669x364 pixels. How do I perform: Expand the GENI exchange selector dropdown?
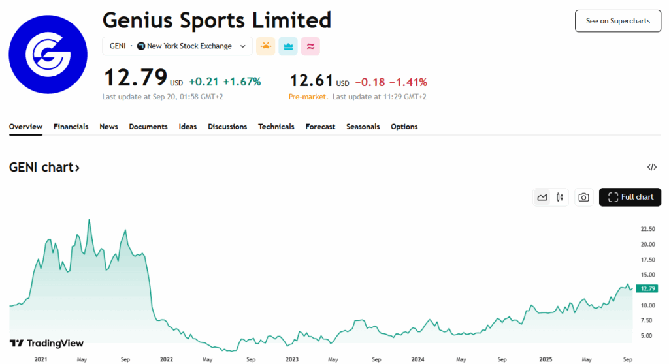click(177, 46)
